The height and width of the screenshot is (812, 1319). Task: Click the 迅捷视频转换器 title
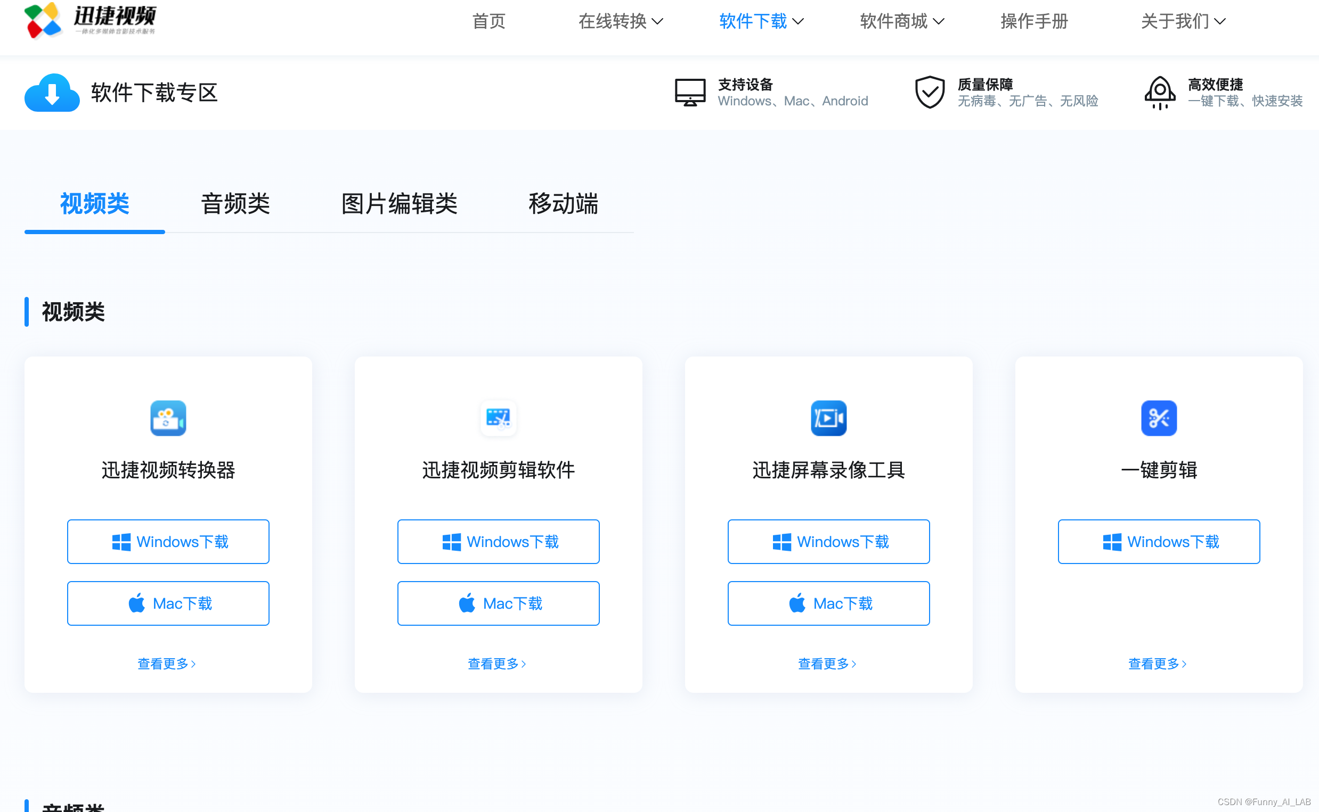168,470
